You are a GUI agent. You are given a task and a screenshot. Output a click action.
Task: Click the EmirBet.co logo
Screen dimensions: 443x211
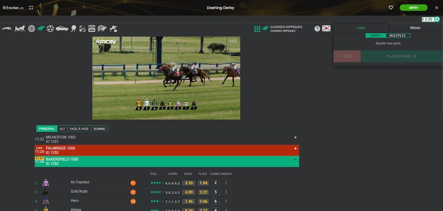[x=13, y=7]
